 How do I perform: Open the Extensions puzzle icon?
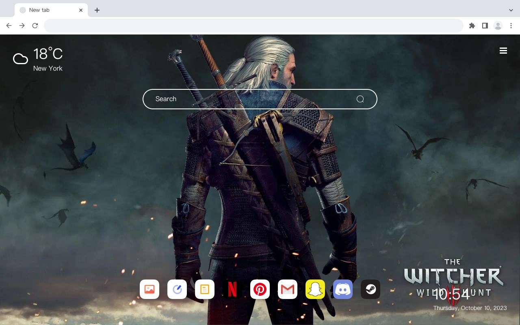[x=472, y=26]
